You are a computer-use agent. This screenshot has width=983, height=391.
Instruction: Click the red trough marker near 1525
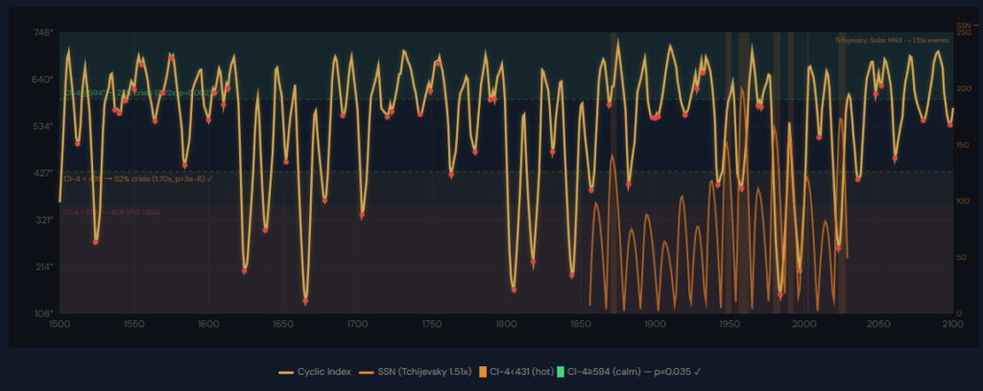(96, 241)
